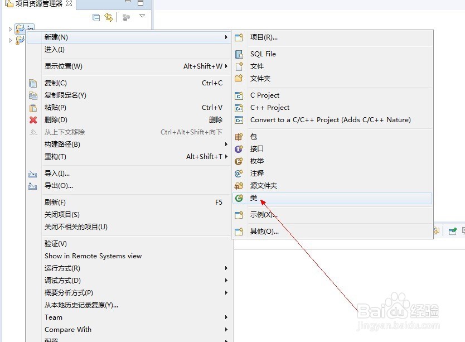Viewport: 465px width, 342px height.
Task: Select SQL File in New submenu
Action: point(332,54)
